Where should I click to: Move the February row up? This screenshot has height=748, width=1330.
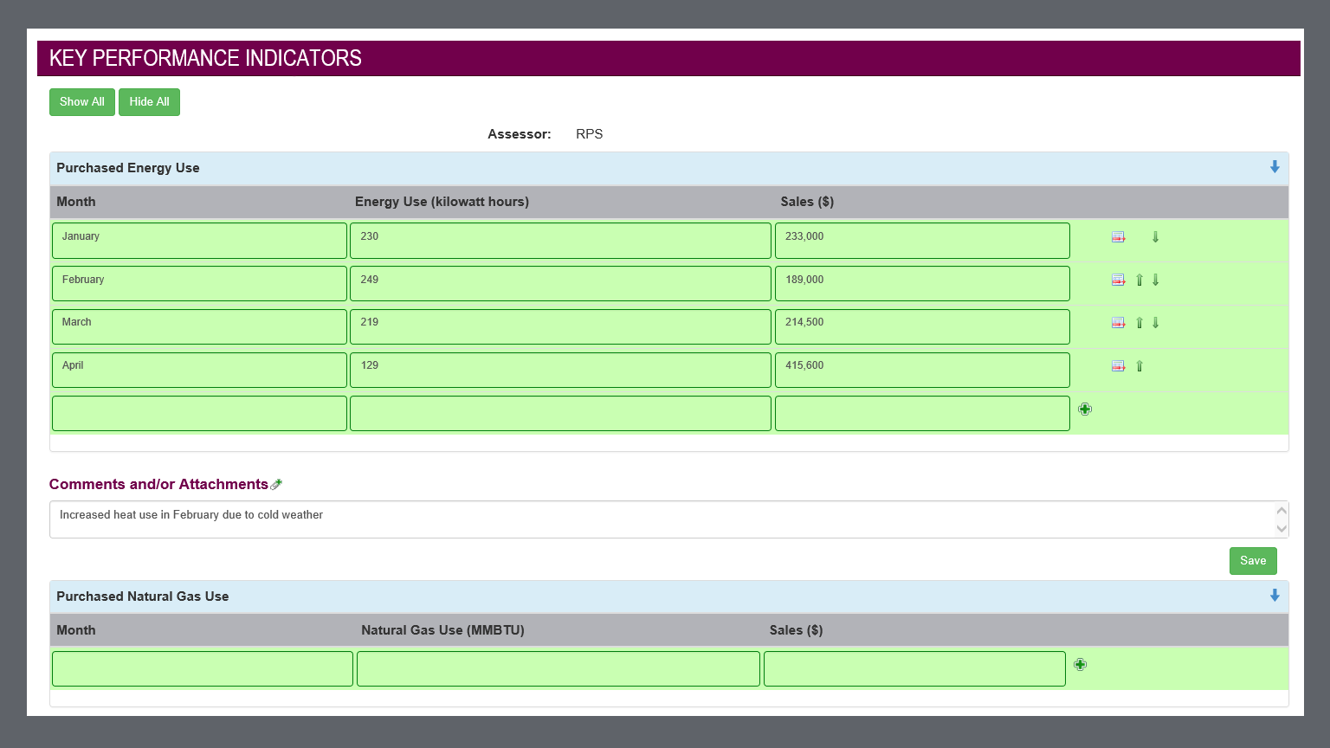1140,280
